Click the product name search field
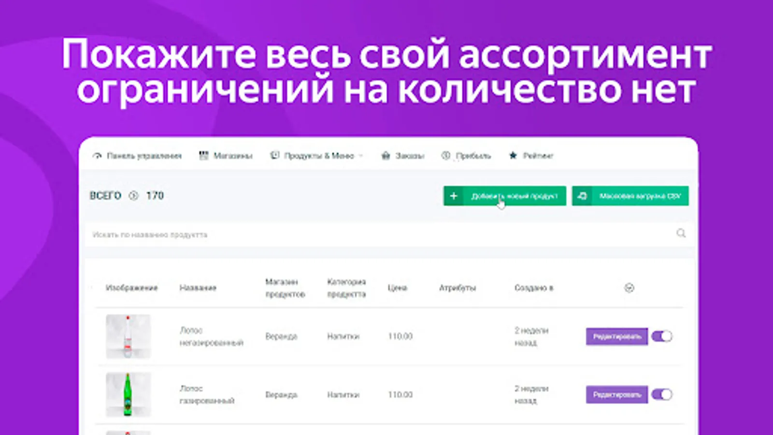 pos(390,234)
